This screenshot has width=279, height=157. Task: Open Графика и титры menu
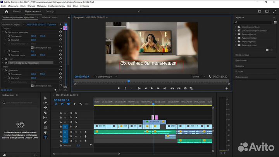[57, 6]
